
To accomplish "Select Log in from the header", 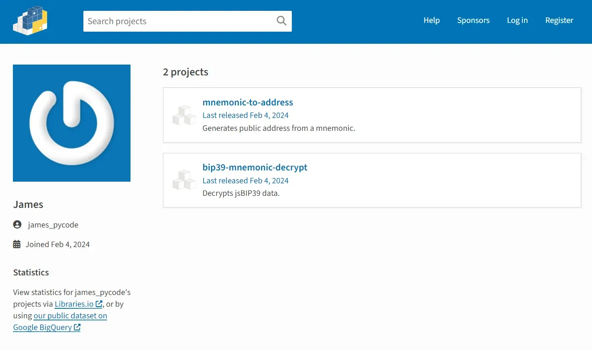I will tap(517, 20).
